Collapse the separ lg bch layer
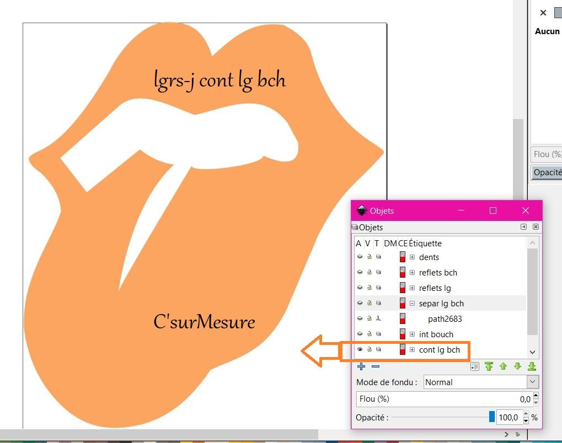Viewport: 562px width, 443px height. (412, 304)
